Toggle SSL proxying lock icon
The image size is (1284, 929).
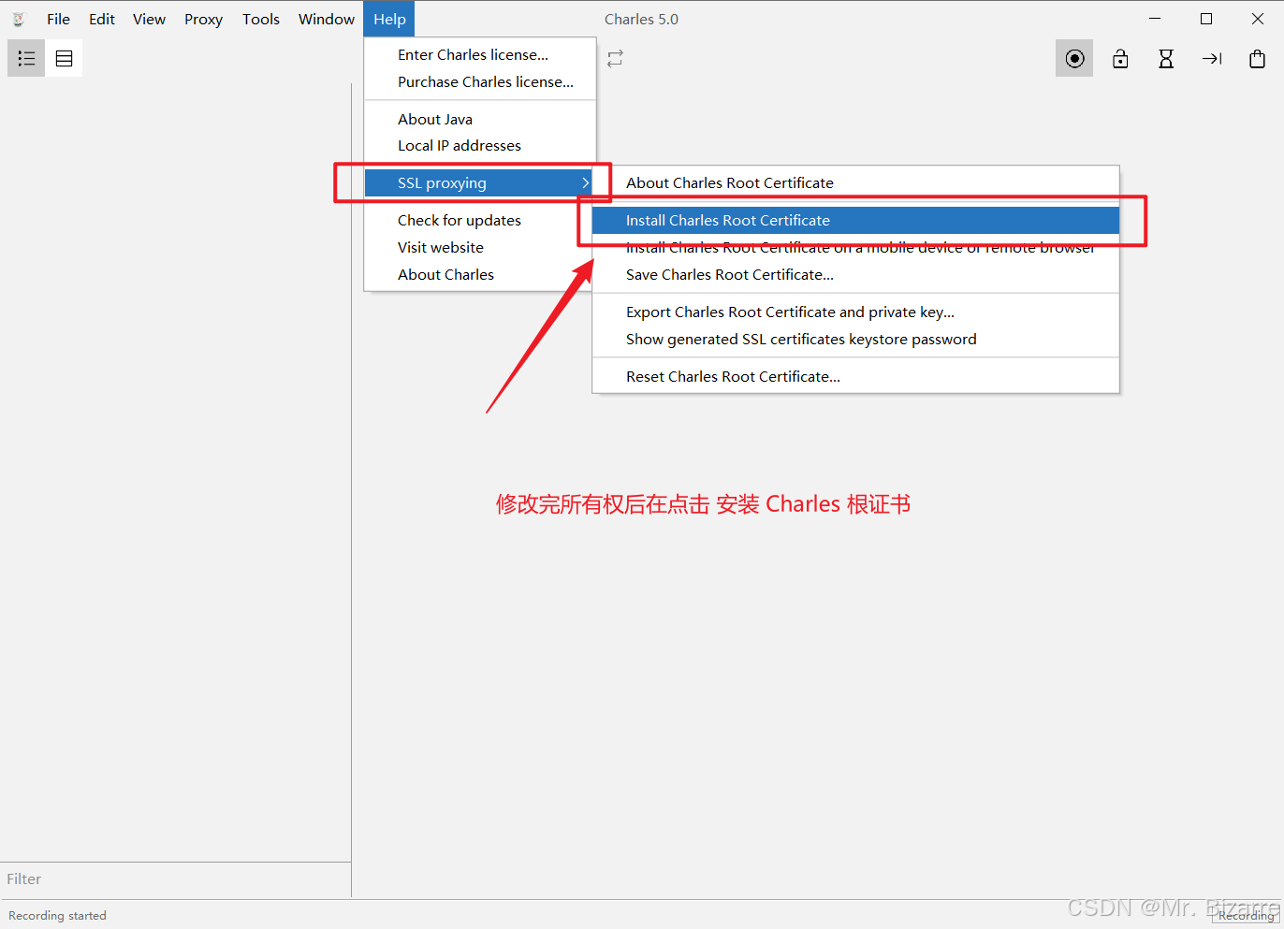pyautogui.click(x=1120, y=58)
